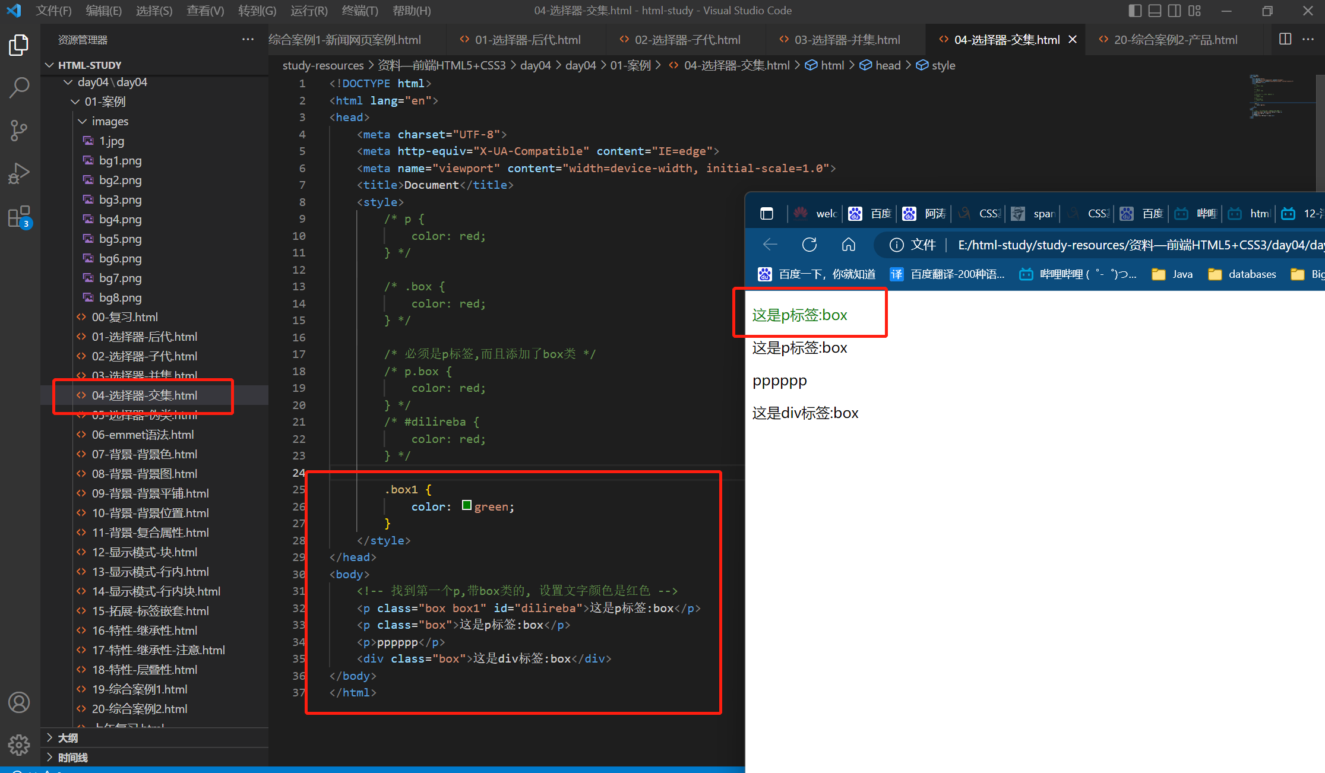
Task: Collapse the HTML-STUDY root folder
Action: (x=155, y=65)
